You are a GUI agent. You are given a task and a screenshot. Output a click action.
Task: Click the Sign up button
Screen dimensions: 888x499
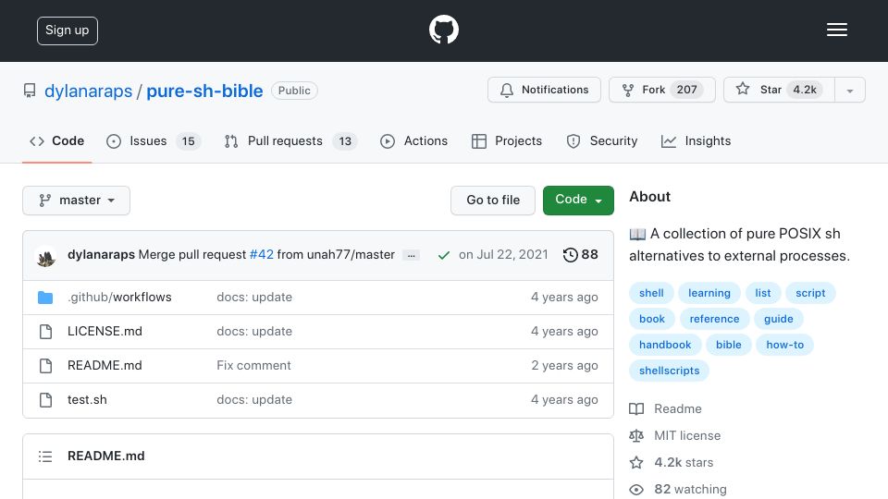click(68, 30)
